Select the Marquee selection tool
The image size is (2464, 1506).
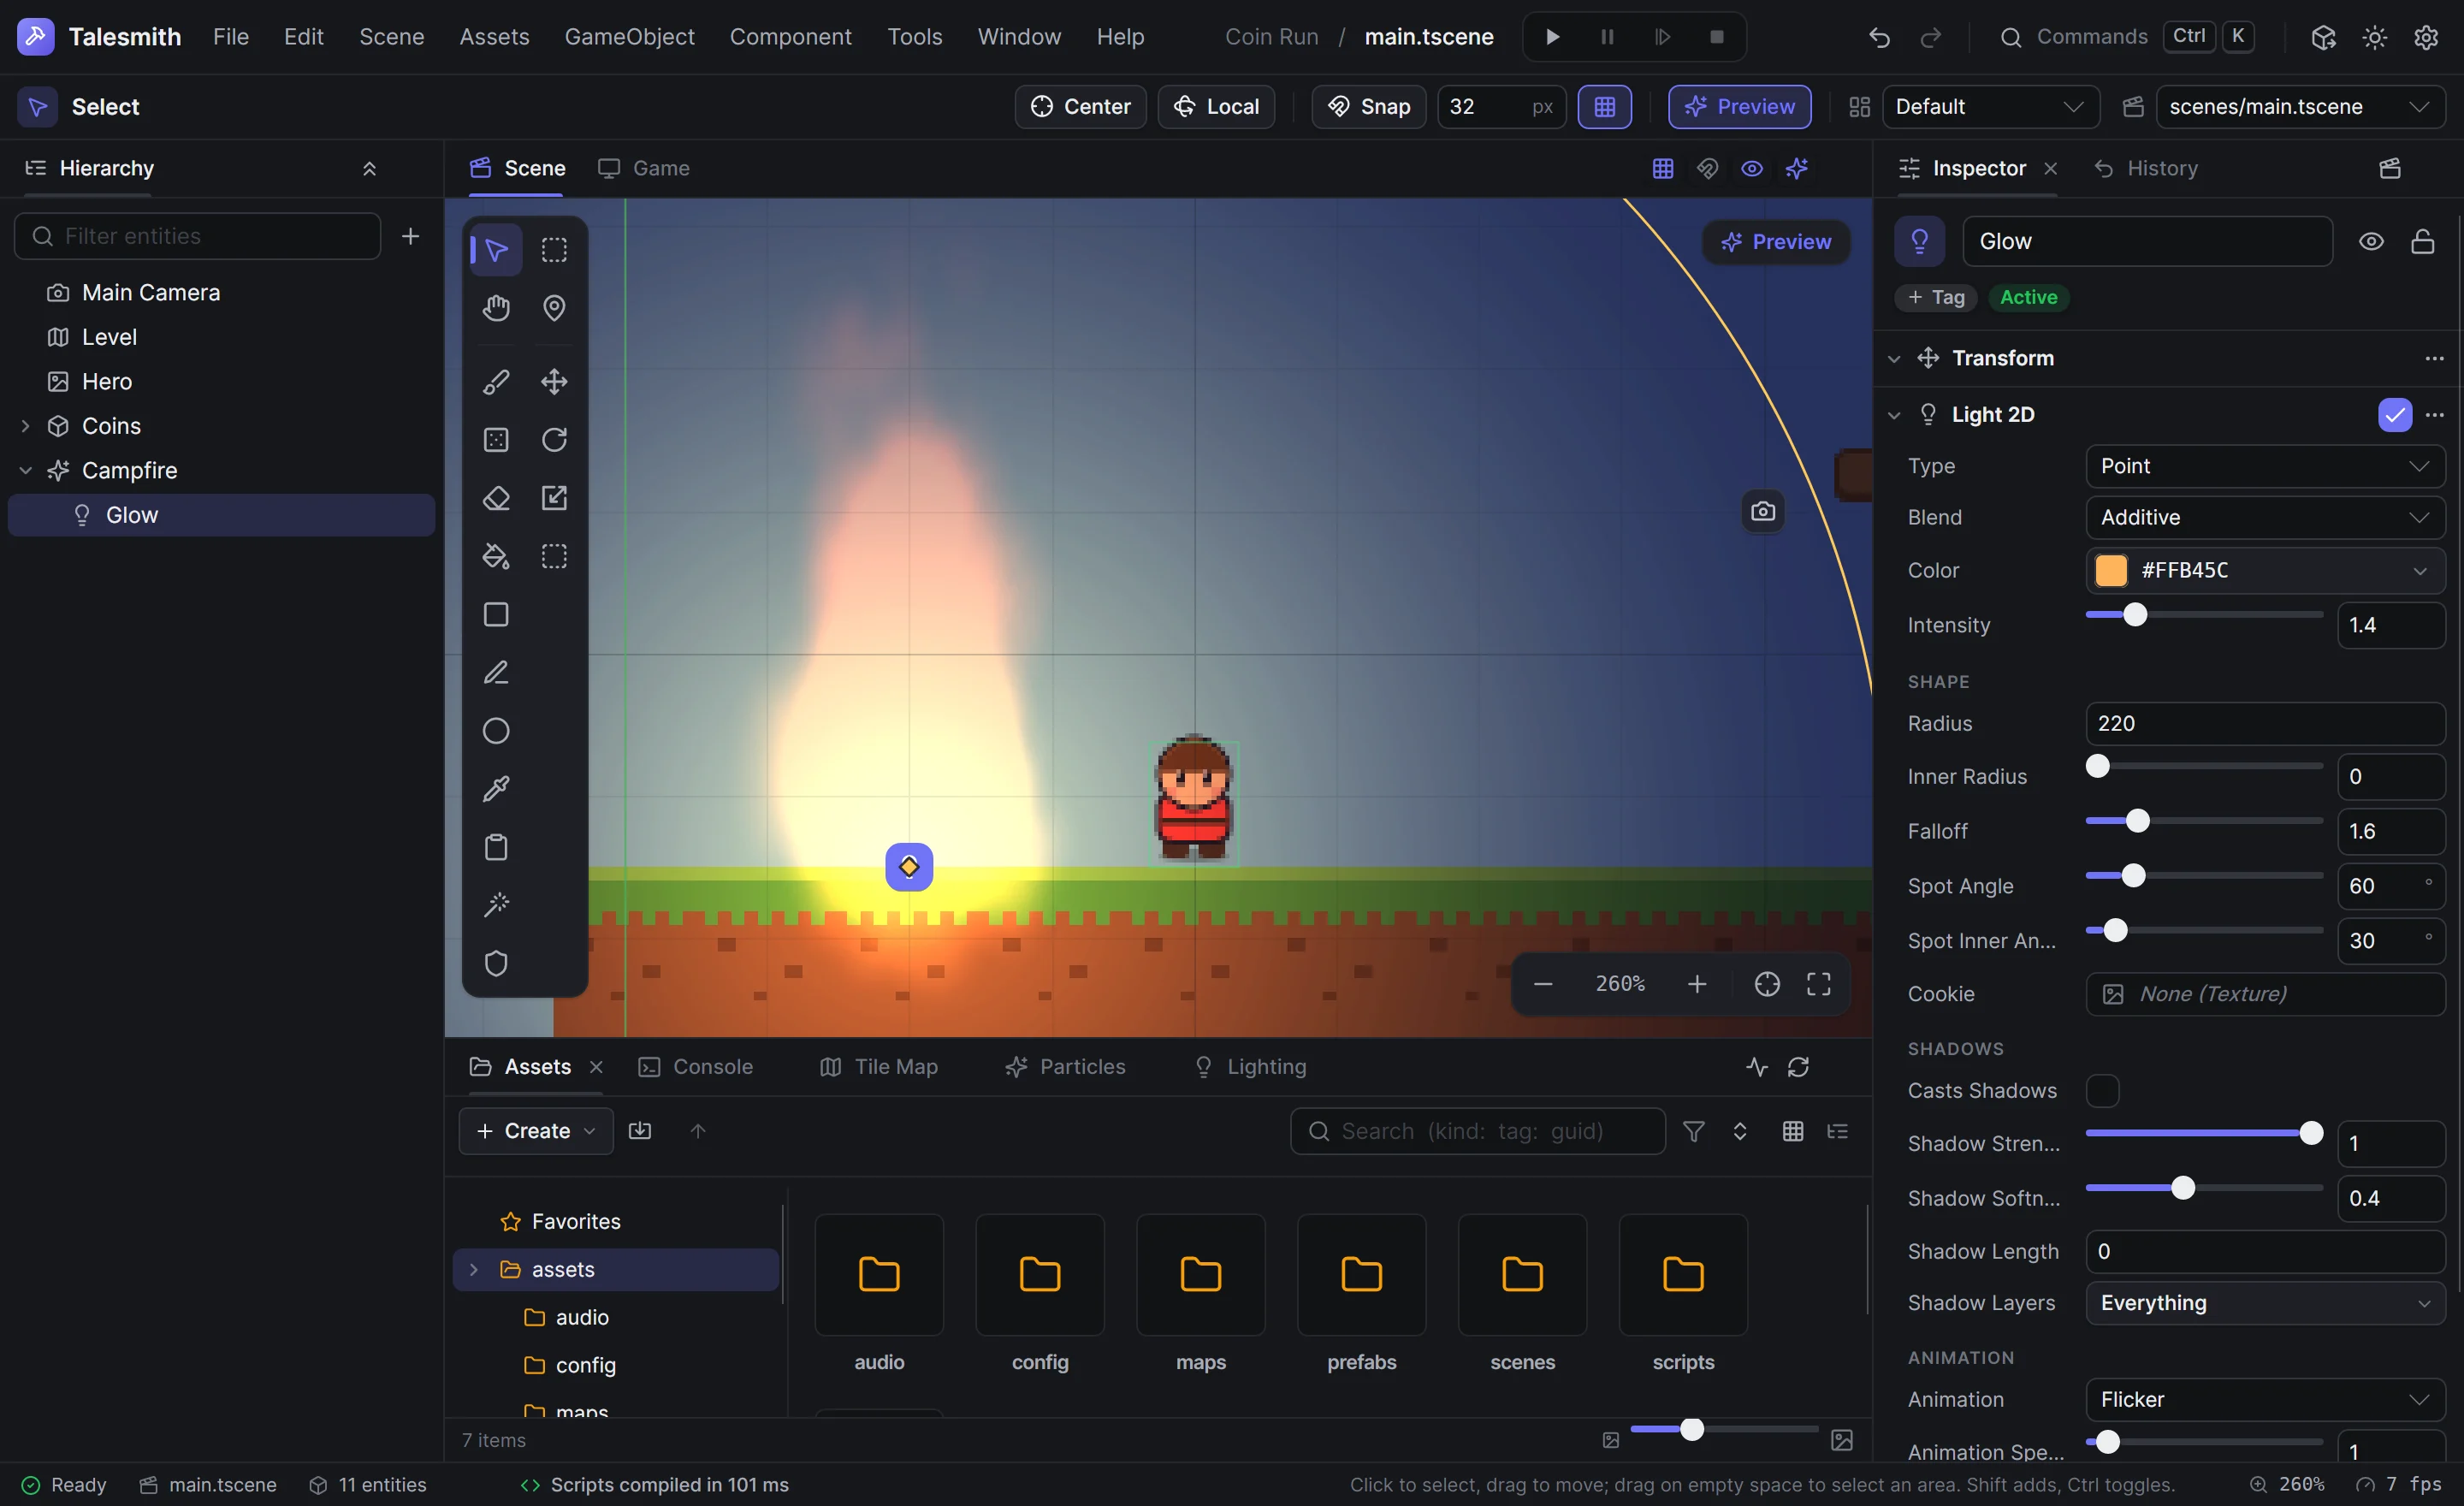coord(554,250)
